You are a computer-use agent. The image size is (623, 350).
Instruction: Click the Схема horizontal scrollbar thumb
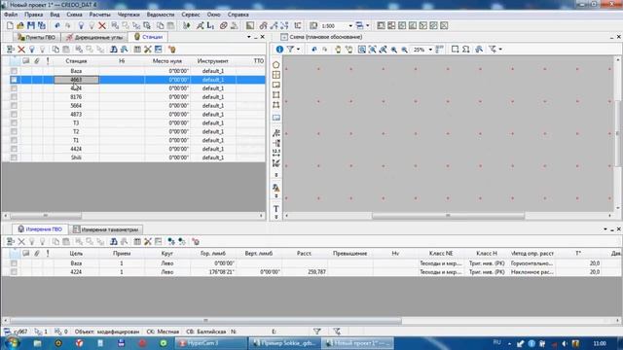448,216
